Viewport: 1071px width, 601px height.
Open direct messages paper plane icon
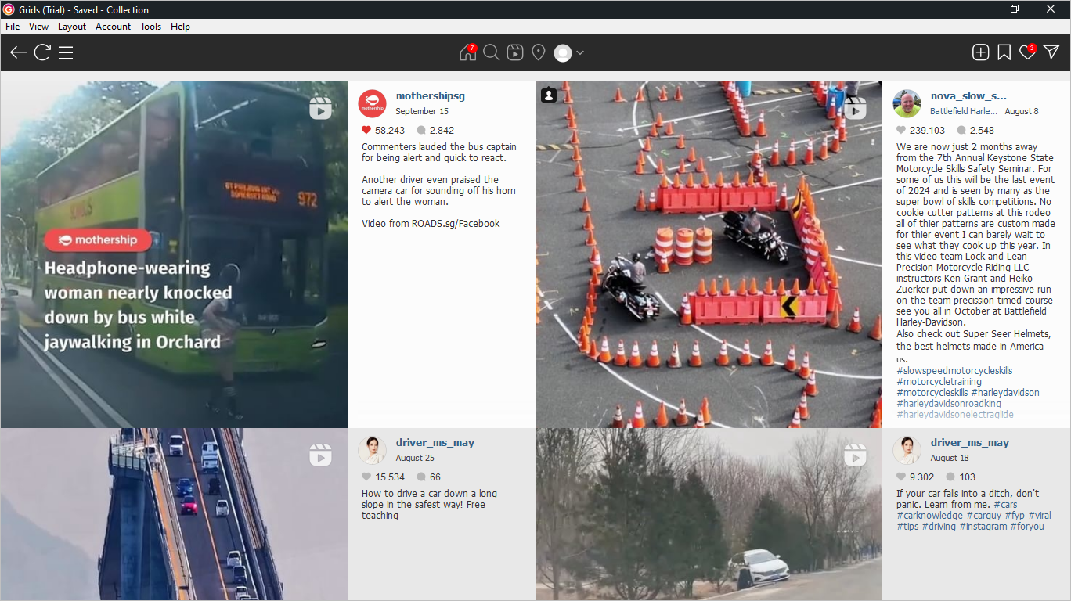click(1051, 52)
